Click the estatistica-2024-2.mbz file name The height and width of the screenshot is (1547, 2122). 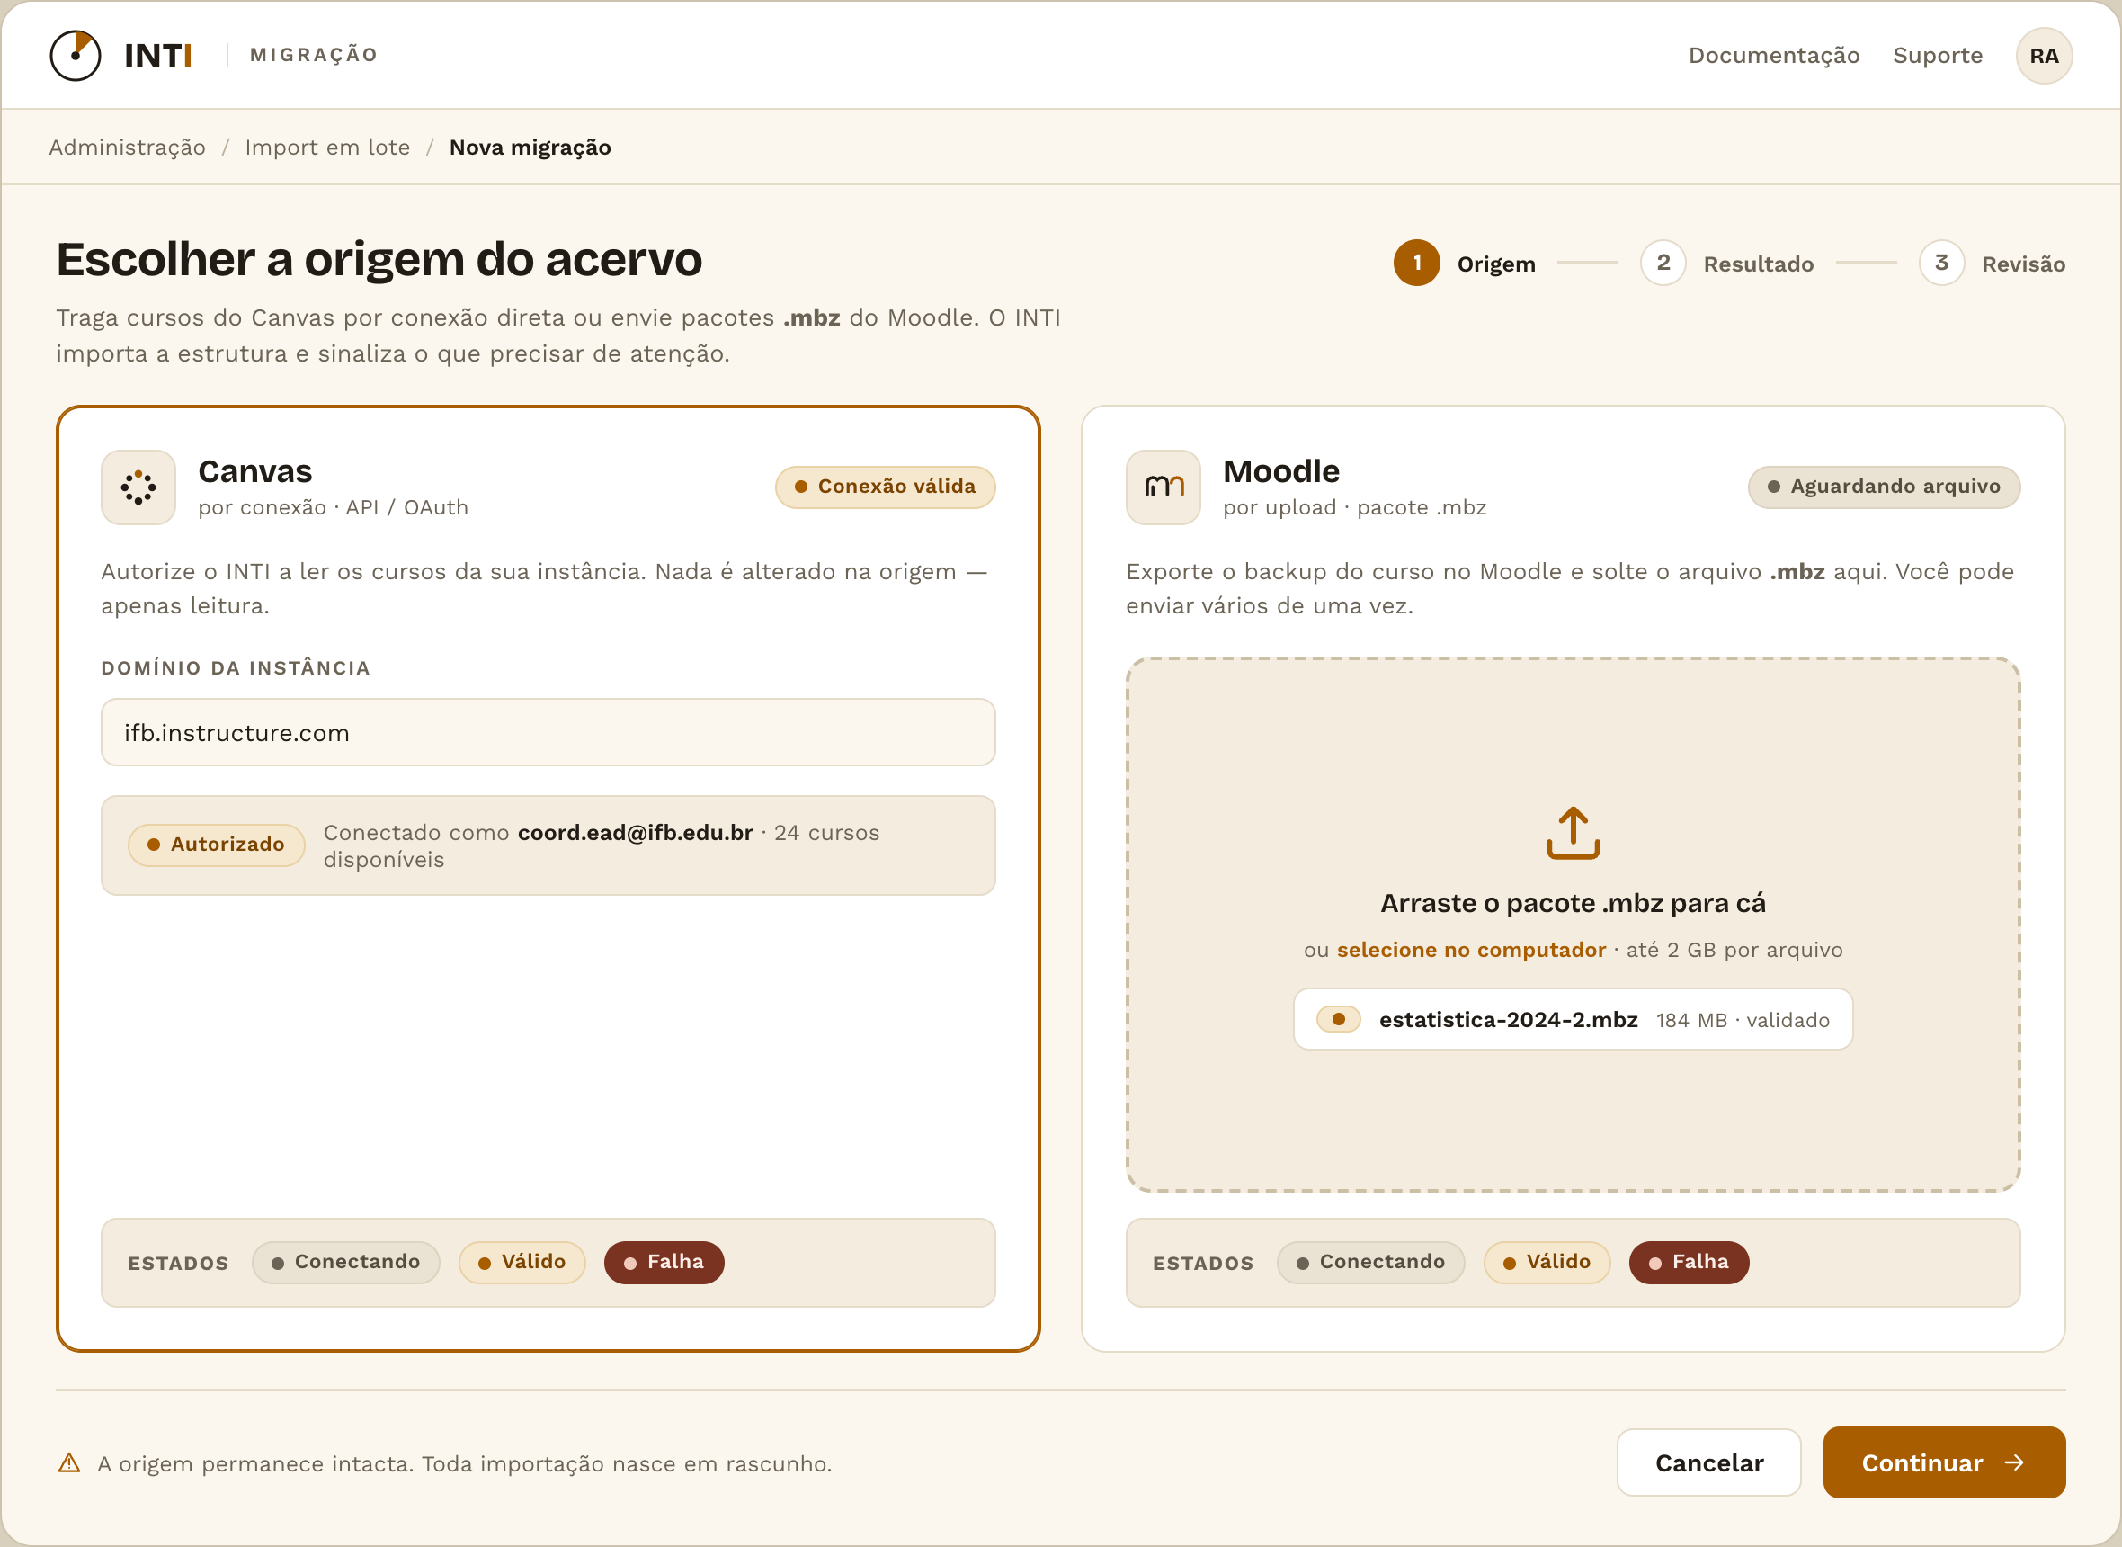click(x=1508, y=1020)
